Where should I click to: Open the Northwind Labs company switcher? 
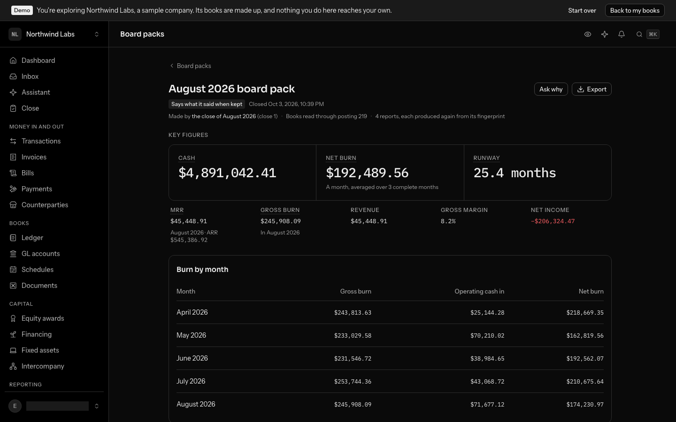tap(54, 34)
